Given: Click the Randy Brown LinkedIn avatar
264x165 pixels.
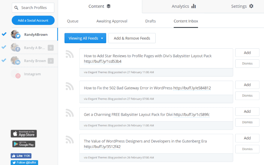Looking at the screenshot, I should pyautogui.click(x=15, y=61).
